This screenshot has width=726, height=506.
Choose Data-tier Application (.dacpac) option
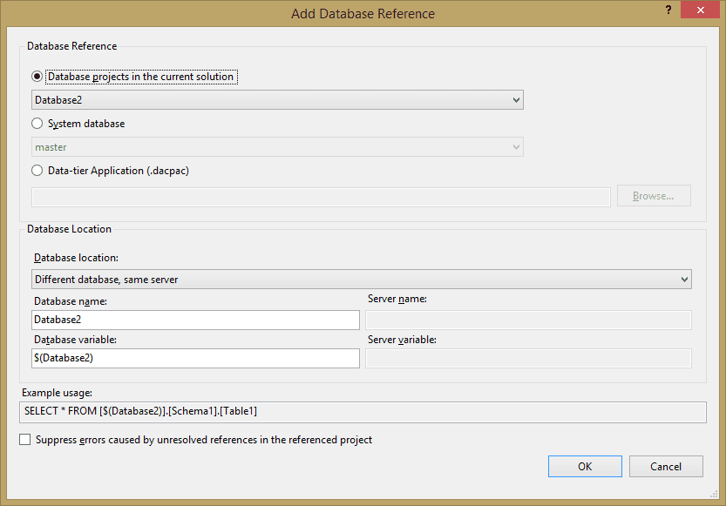point(37,170)
